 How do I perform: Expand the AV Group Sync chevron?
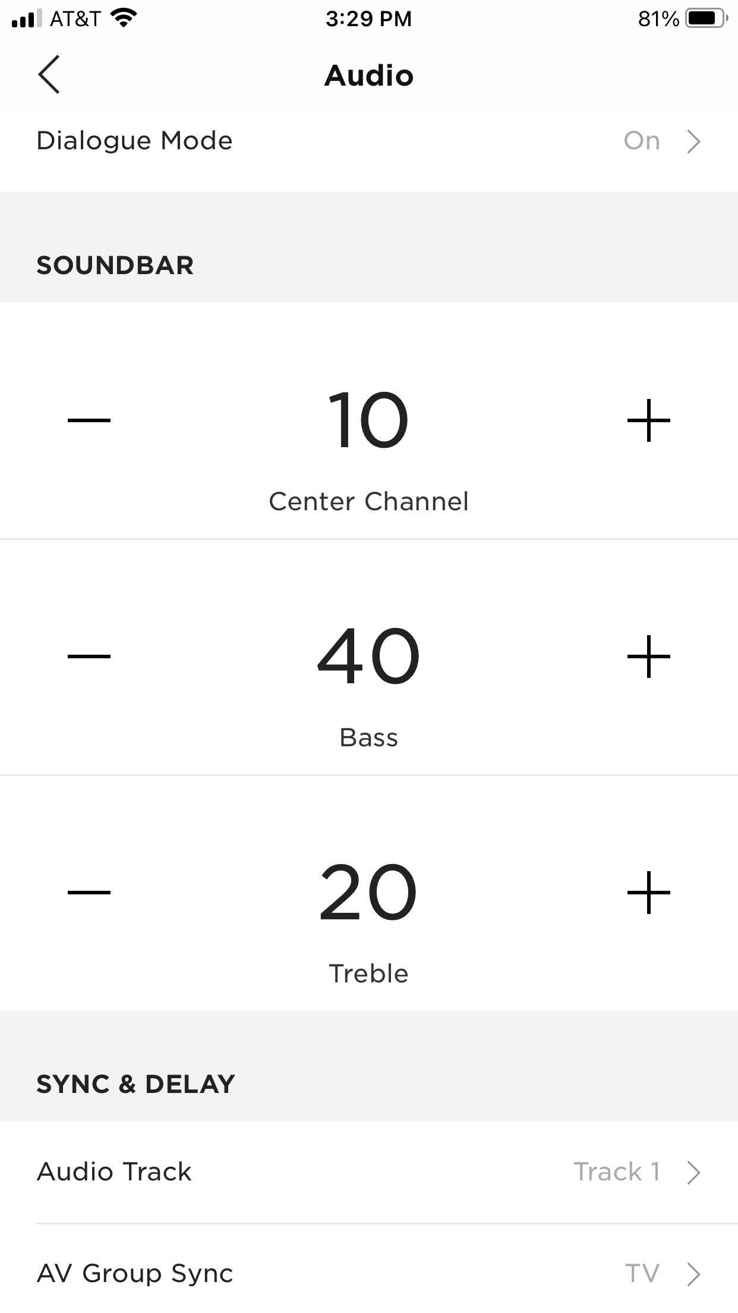pyautogui.click(x=693, y=1274)
